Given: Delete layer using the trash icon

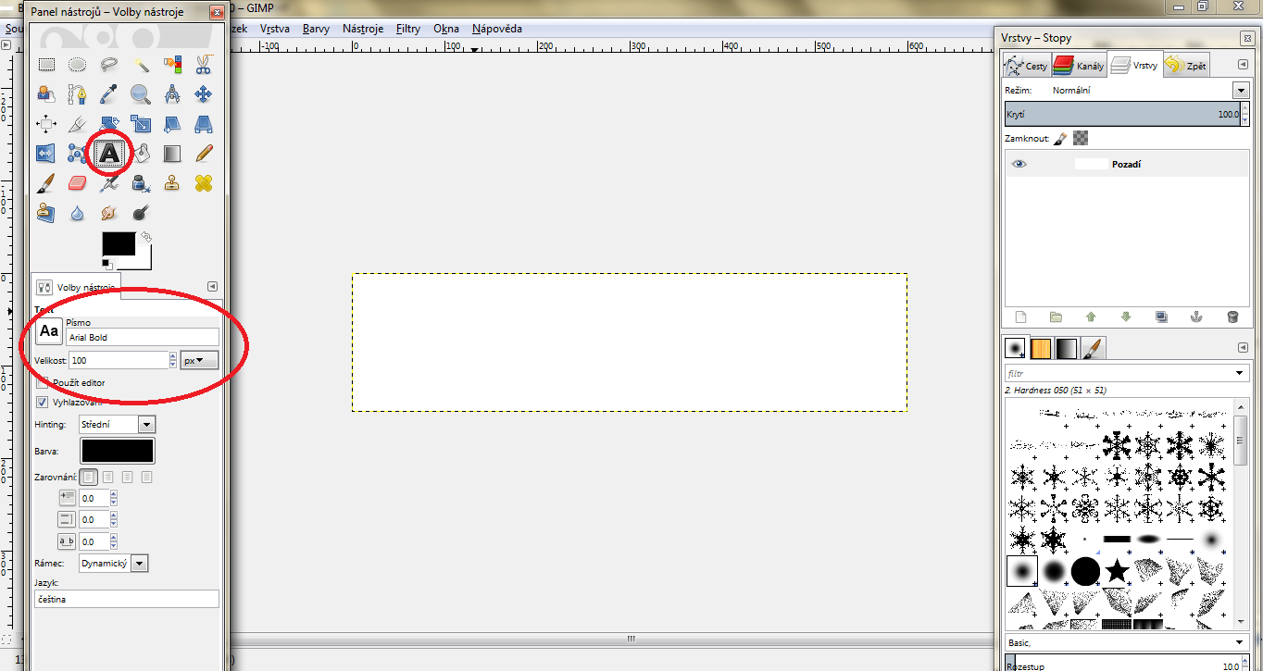Looking at the screenshot, I should 1232,317.
